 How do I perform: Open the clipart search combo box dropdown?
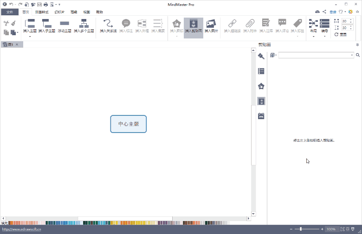[x=352, y=55]
